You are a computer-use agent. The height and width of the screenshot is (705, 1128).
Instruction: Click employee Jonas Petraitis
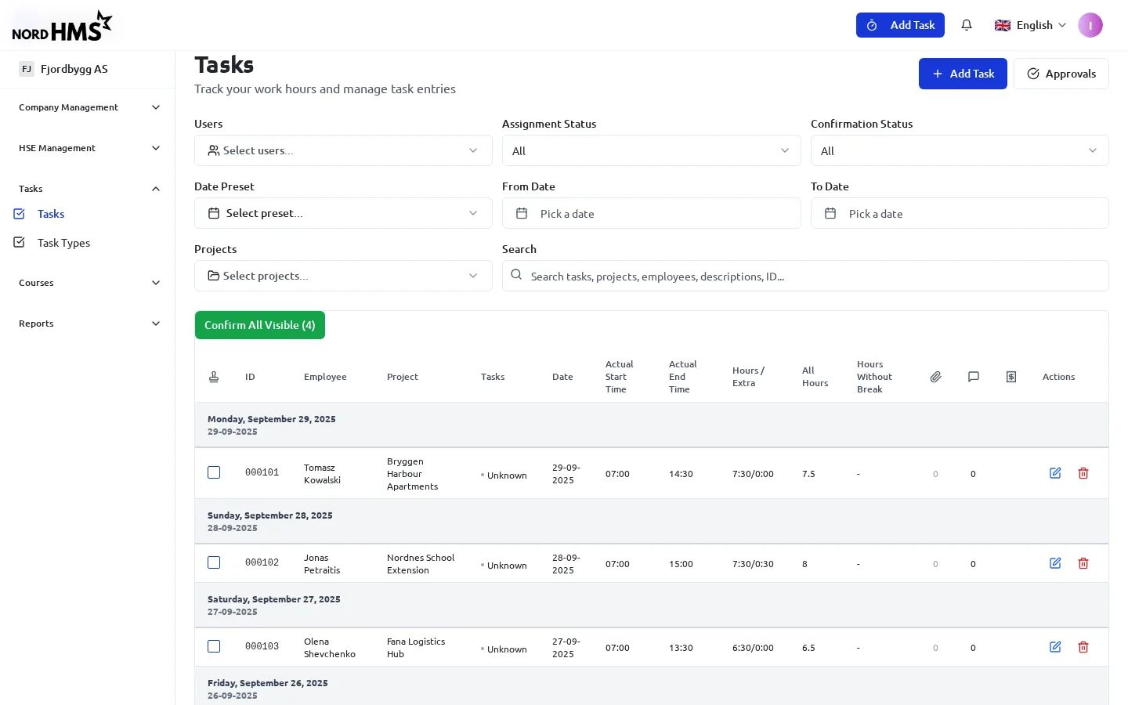point(322,564)
